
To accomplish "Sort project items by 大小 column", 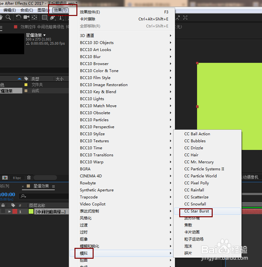I will [60, 79].
